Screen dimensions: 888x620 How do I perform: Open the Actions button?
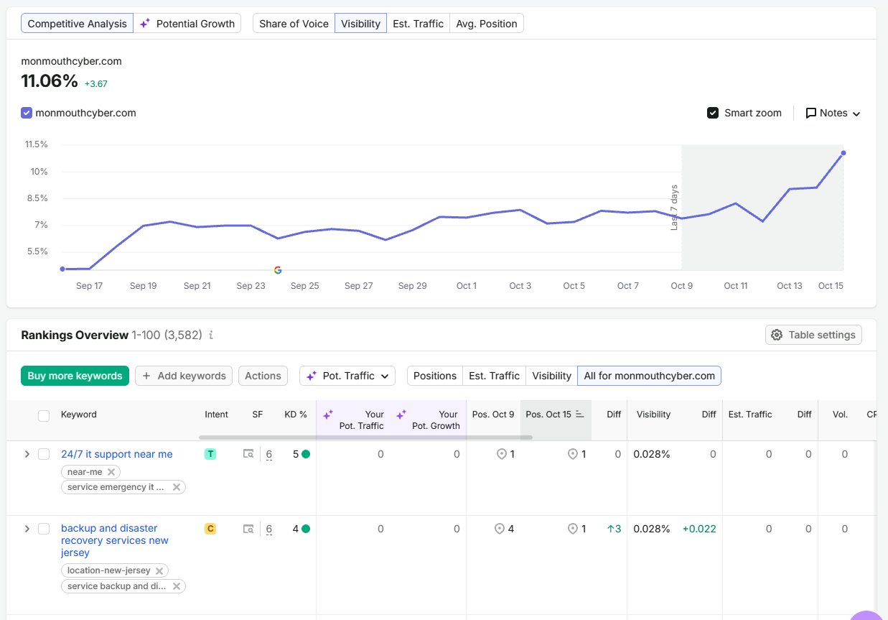click(x=263, y=376)
